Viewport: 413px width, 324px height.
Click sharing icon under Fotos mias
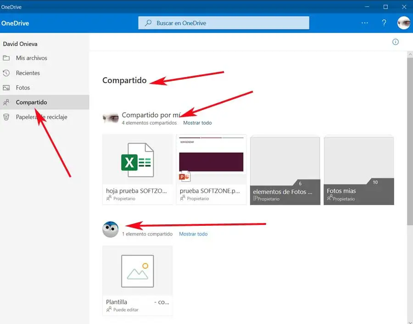click(x=329, y=198)
